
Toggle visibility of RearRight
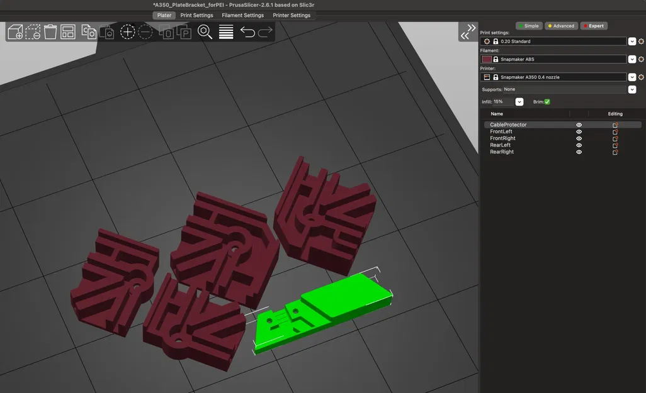[579, 152]
